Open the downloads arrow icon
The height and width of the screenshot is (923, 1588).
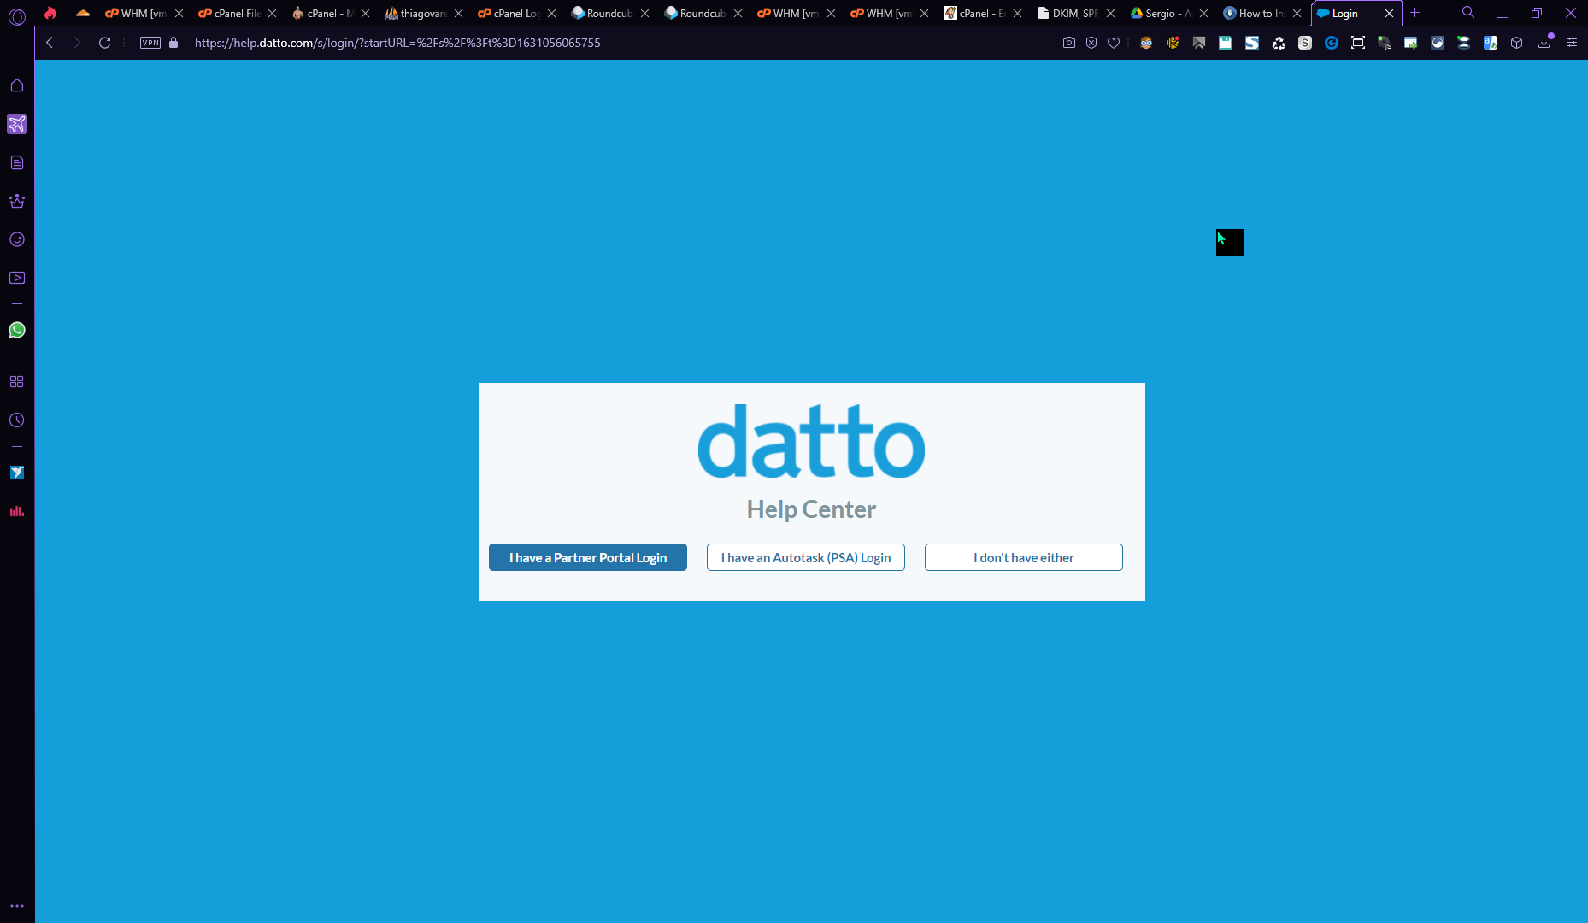pos(1544,43)
